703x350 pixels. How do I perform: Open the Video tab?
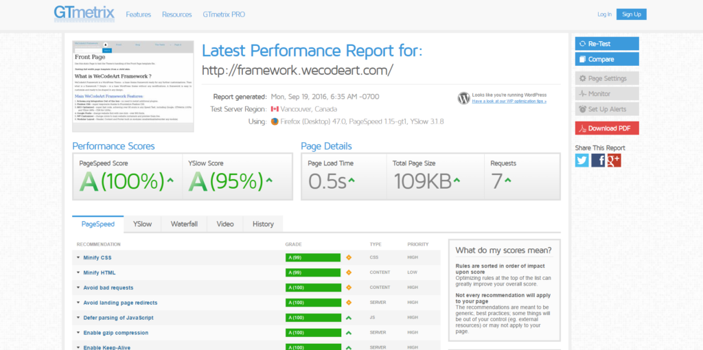[x=225, y=224]
